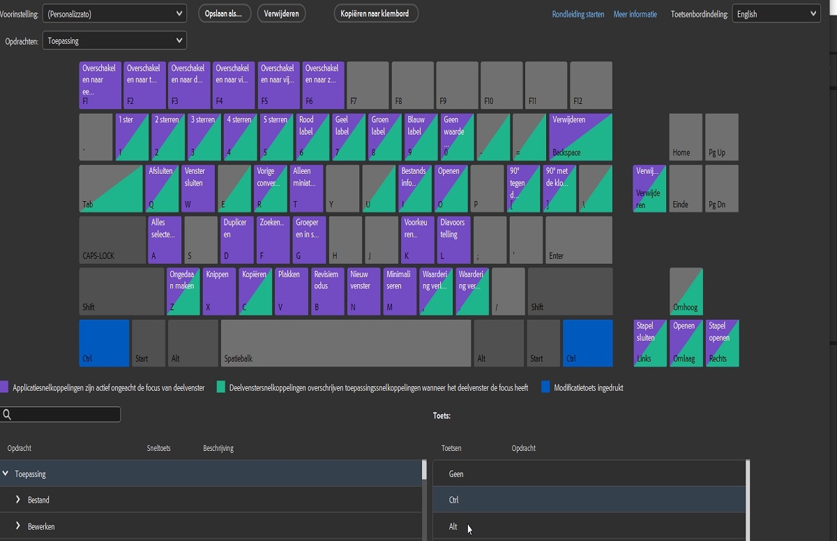Select the "Afsluiten" Q key

[162, 188]
